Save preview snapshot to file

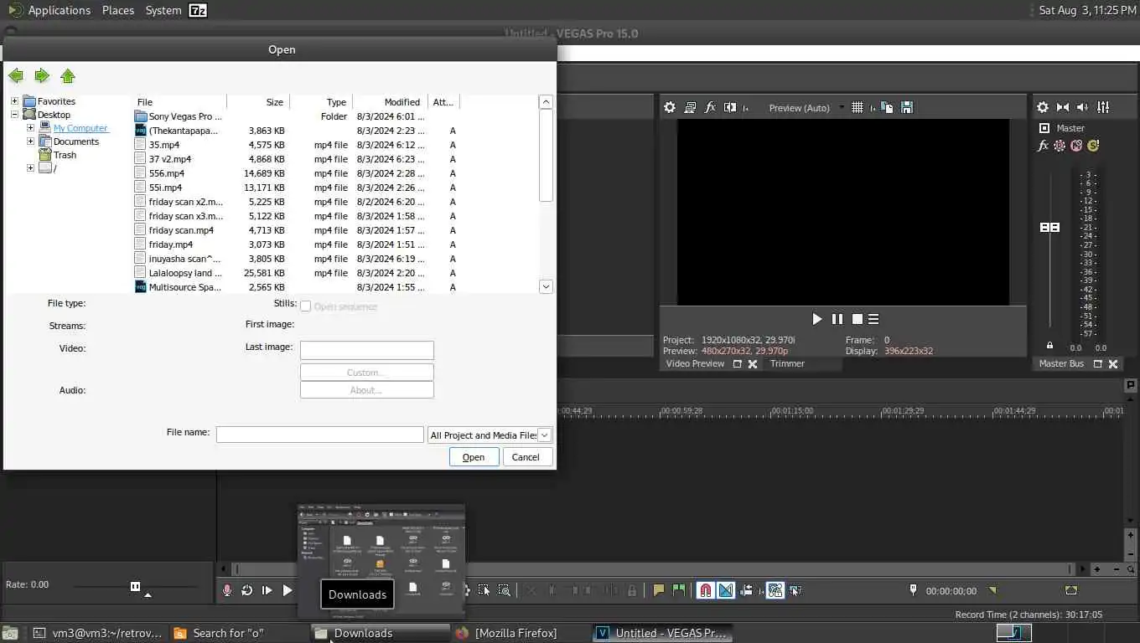906,107
